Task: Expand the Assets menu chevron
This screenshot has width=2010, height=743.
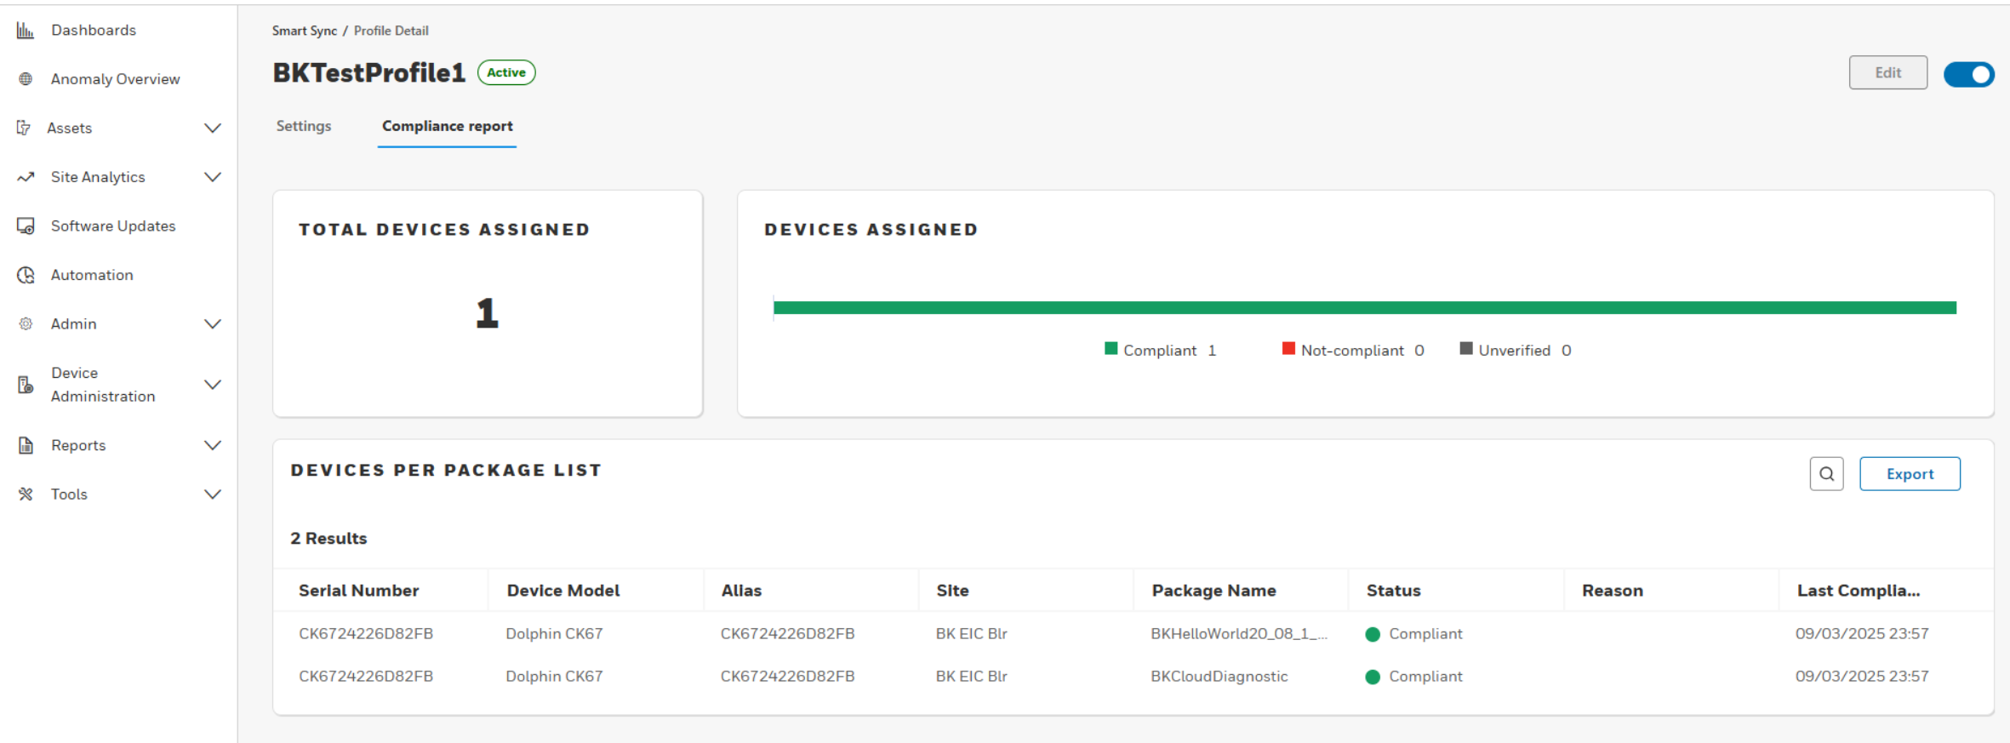Action: 213,129
